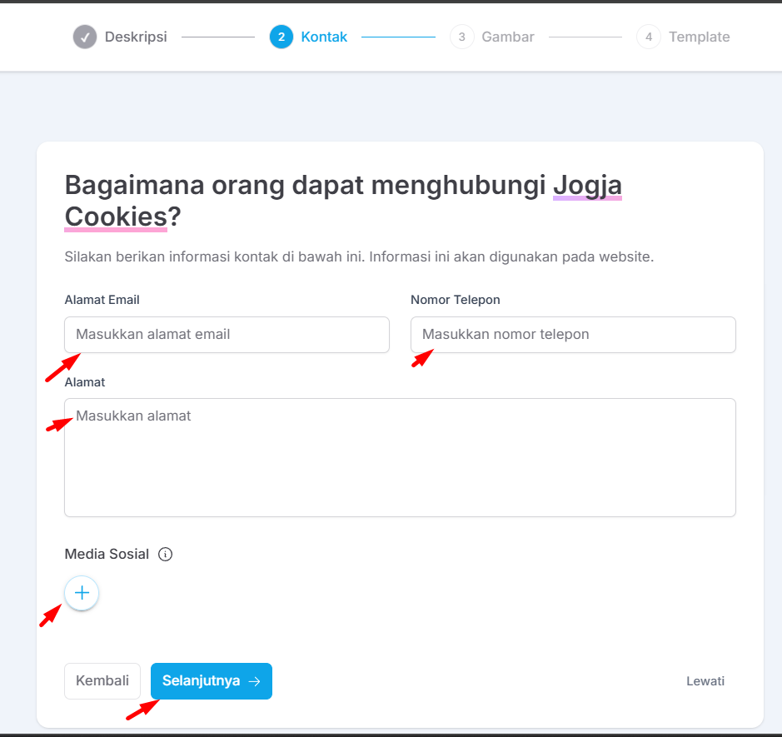This screenshot has width=782, height=737.
Task: Skip this step via Lewati link
Action: (x=705, y=681)
